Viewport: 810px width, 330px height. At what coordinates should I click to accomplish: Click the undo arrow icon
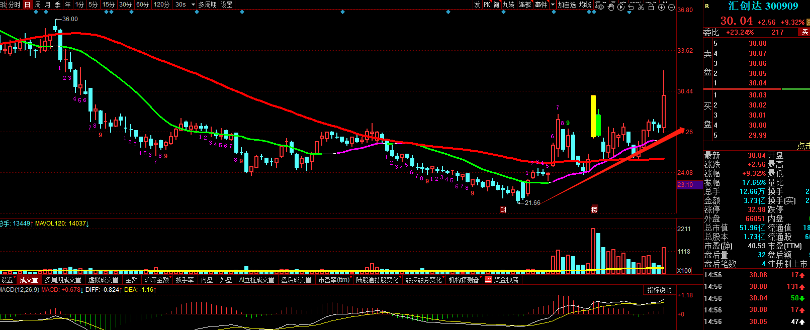pyautogui.click(x=631, y=7)
